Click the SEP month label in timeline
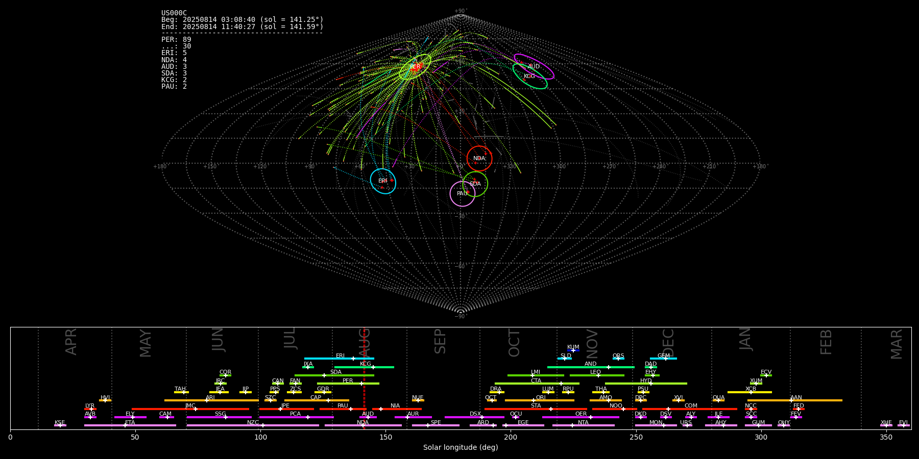Viewport: 919px width, 459px height. [x=440, y=341]
